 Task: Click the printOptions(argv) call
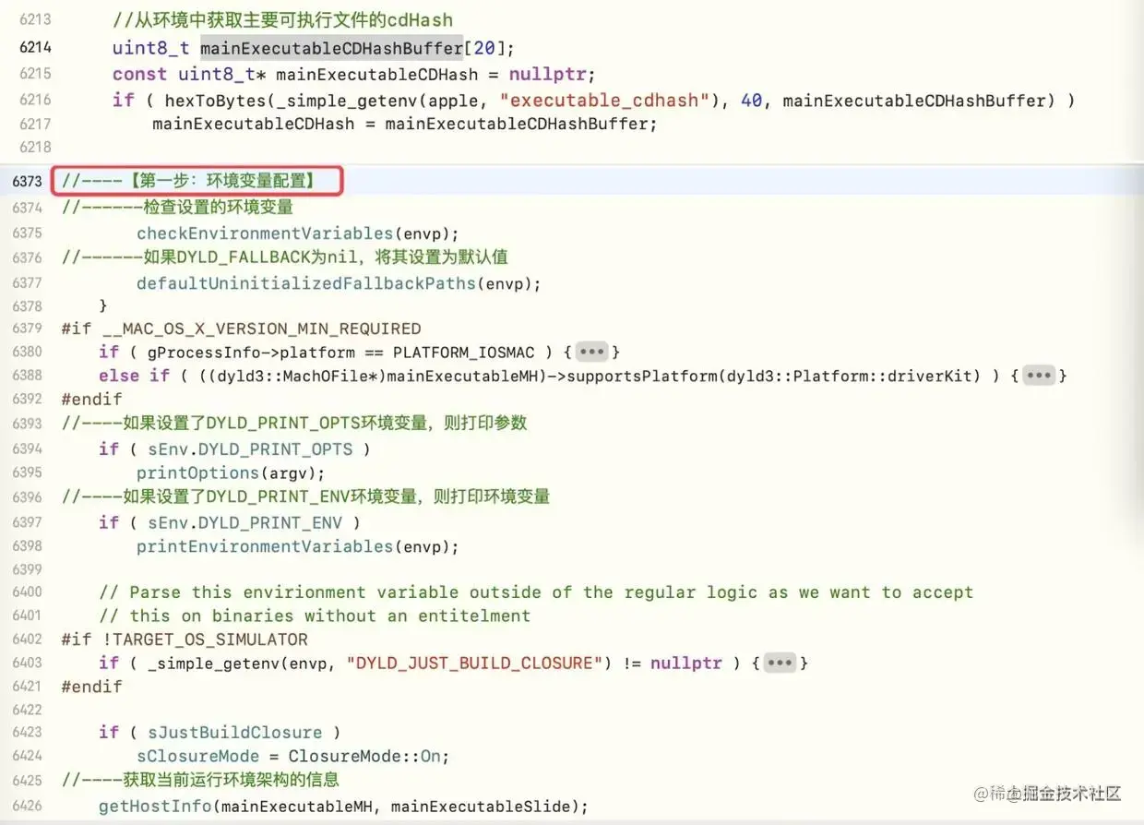point(231,472)
